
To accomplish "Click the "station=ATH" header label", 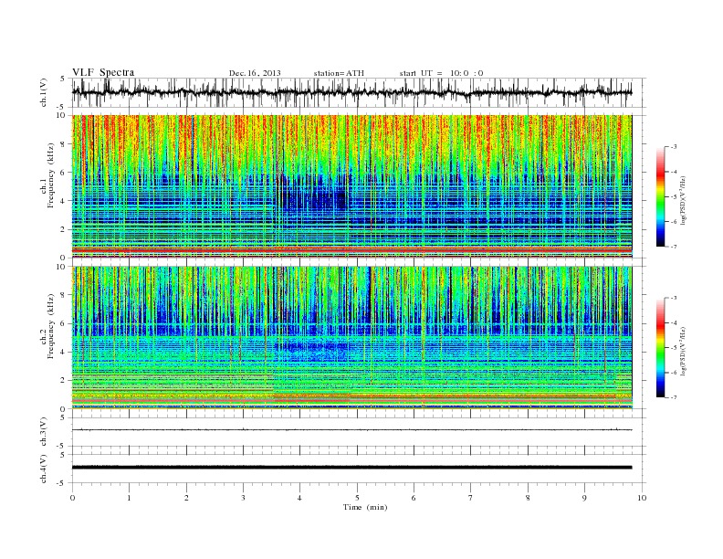I will (x=339, y=73).
